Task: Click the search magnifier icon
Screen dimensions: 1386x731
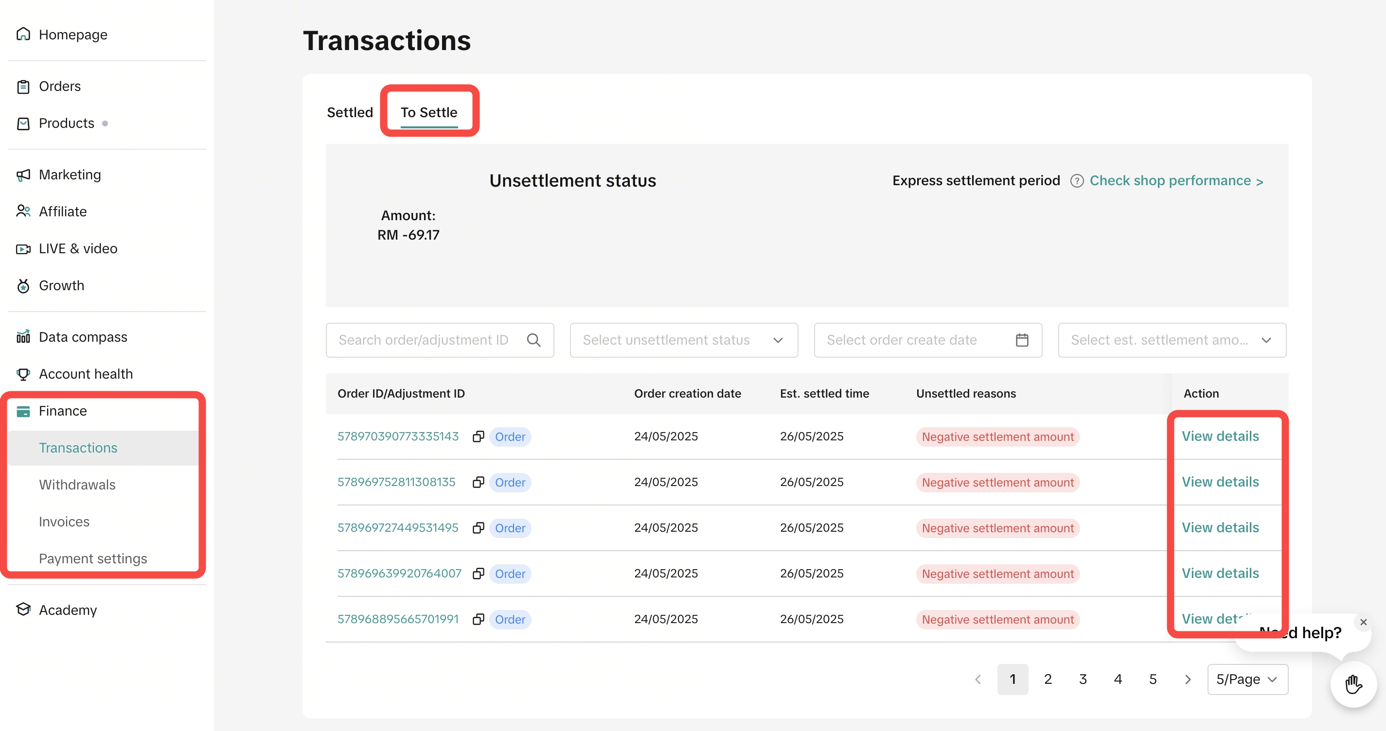Action: pyautogui.click(x=533, y=340)
